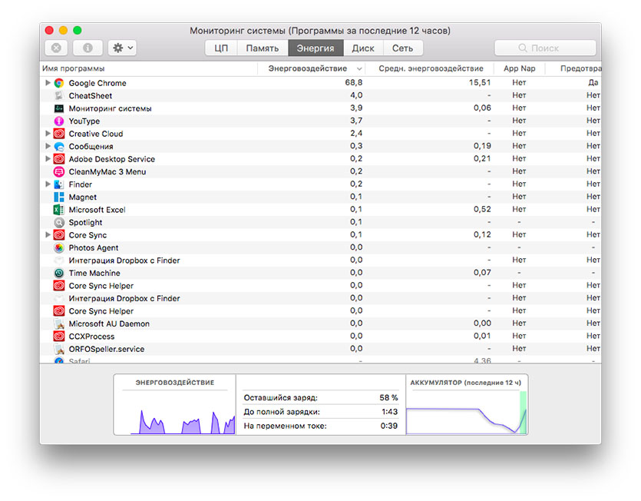The width and height of the screenshot is (641, 501).
Task: Select the YouType row name
Action: click(x=84, y=121)
